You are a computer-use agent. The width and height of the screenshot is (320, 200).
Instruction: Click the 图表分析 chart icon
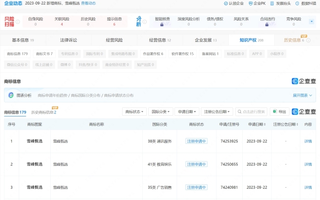tap(11, 95)
